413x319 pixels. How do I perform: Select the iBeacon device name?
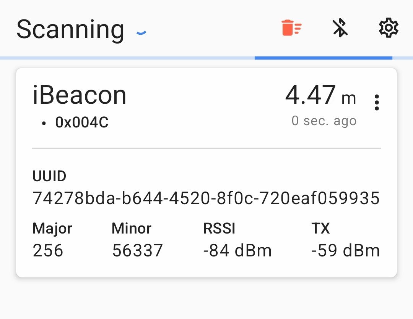(x=80, y=95)
